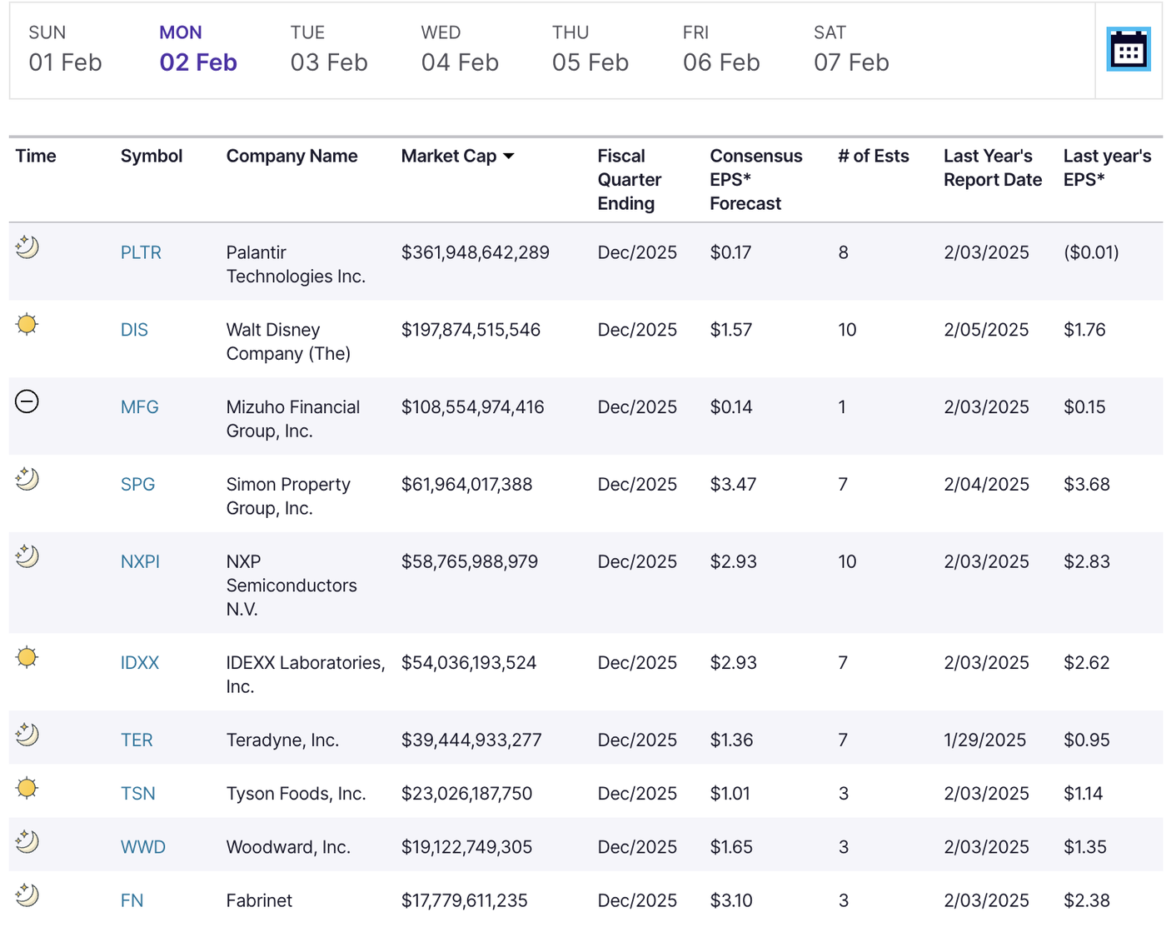Switch to THU 05 Feb tab

point(590,50)
